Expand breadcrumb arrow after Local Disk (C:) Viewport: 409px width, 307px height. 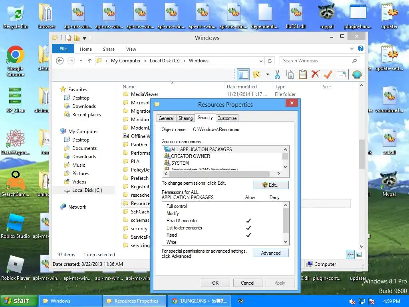(x=185, y=61)
